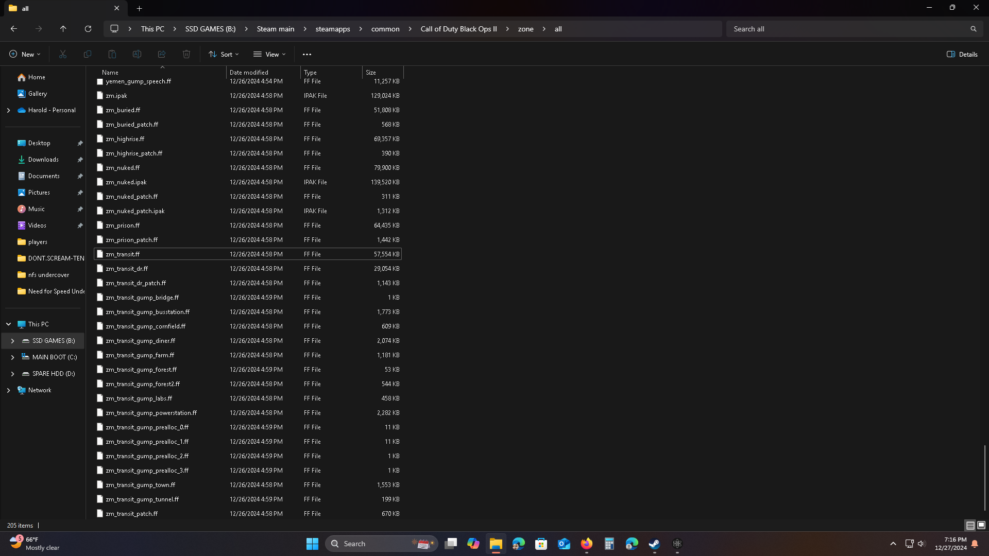
Task: Open Task View from the taskbar
Action: (451, 544)
